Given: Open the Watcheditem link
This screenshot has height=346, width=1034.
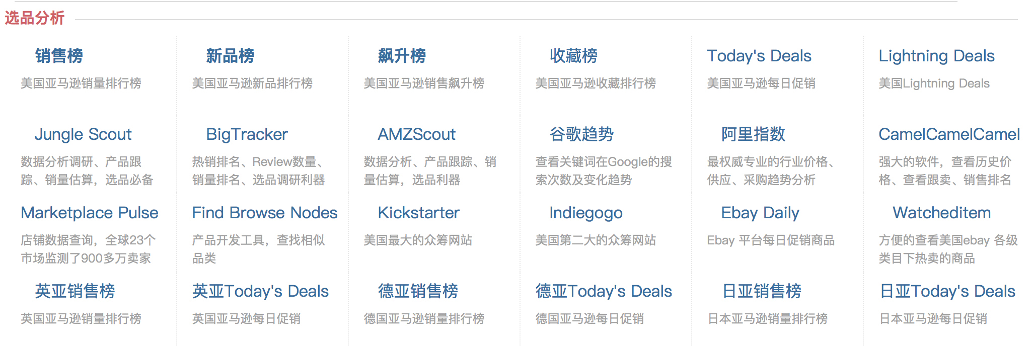Looking at the screenshot, I should (941, 213).
